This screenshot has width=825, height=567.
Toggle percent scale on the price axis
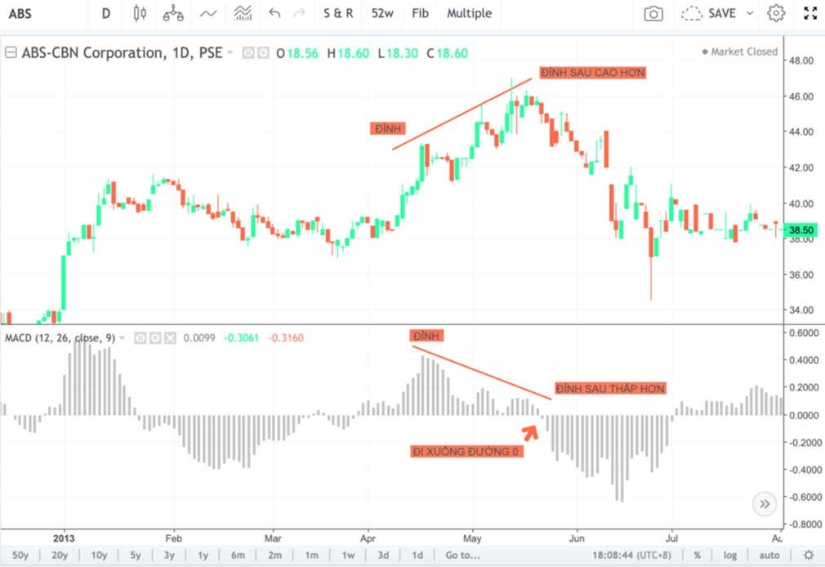click(x=698, y=556)
